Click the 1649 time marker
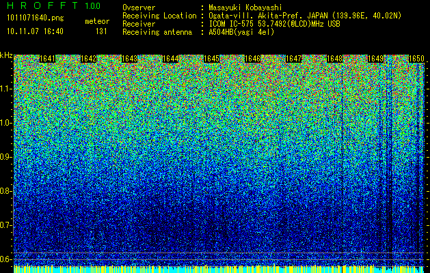 pyautogui.click(x=376, y=59)
